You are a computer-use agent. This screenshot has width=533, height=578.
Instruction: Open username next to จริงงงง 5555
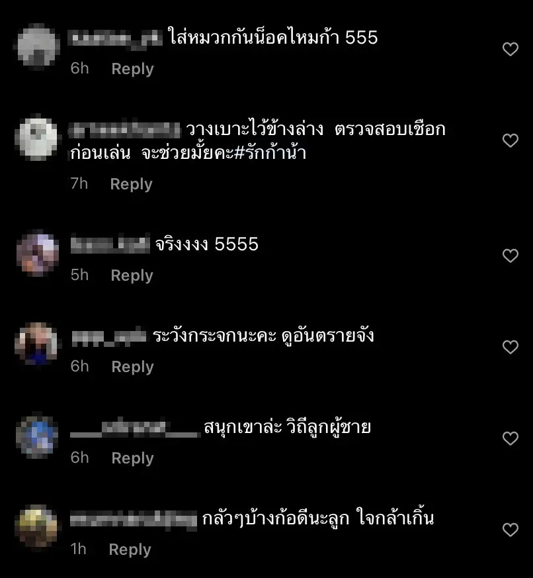tap(110, 243)
